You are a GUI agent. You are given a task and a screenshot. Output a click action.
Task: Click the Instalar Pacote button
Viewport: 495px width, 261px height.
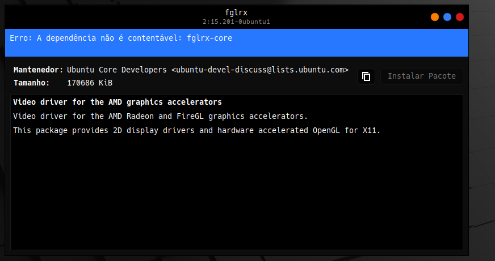(x=421, y=76)
